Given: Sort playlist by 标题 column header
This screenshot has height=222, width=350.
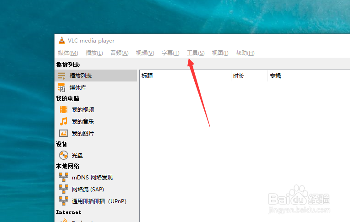Looking at the screenshot, I should click(185, 76).
